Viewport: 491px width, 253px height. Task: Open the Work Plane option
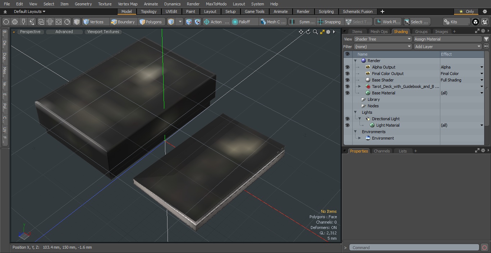387,22
